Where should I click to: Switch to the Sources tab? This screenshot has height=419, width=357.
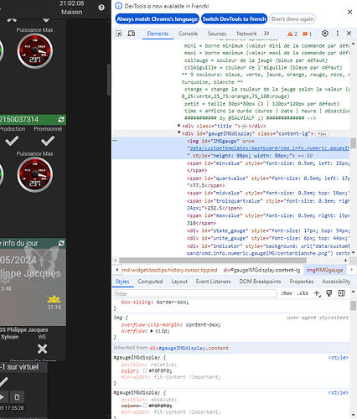click(217, 34)
